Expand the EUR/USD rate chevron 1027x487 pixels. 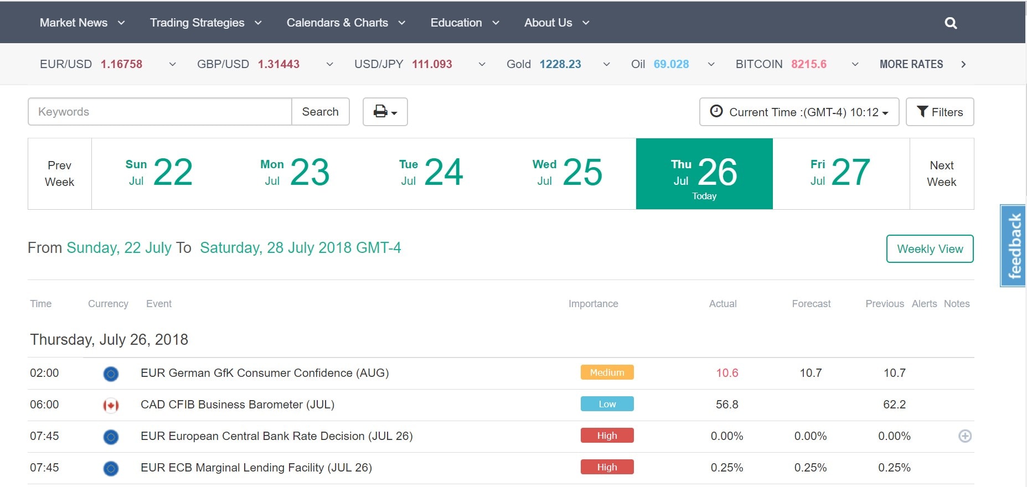pos(172,64)
